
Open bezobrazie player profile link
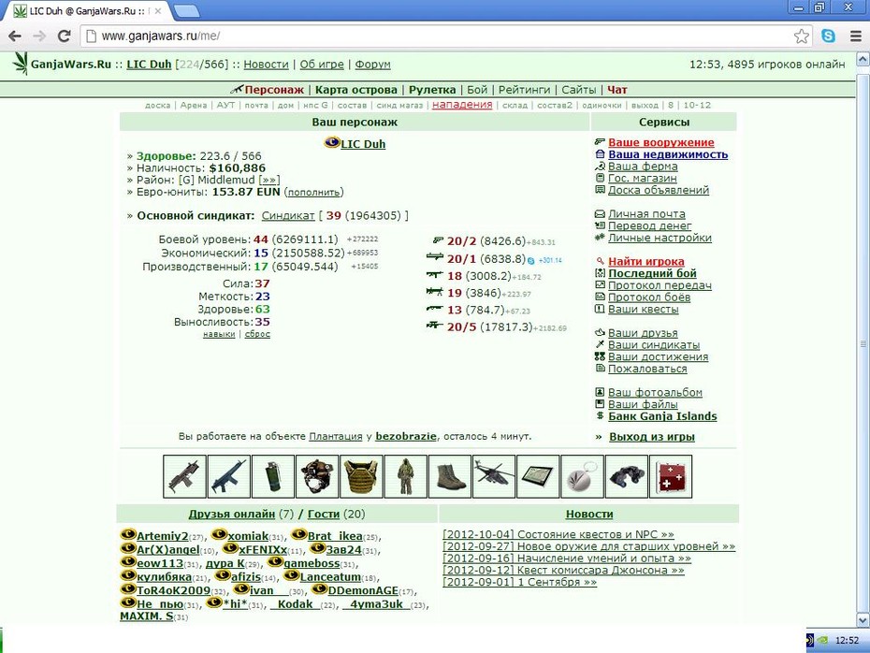pyautogui.click(x=406, y=437)
